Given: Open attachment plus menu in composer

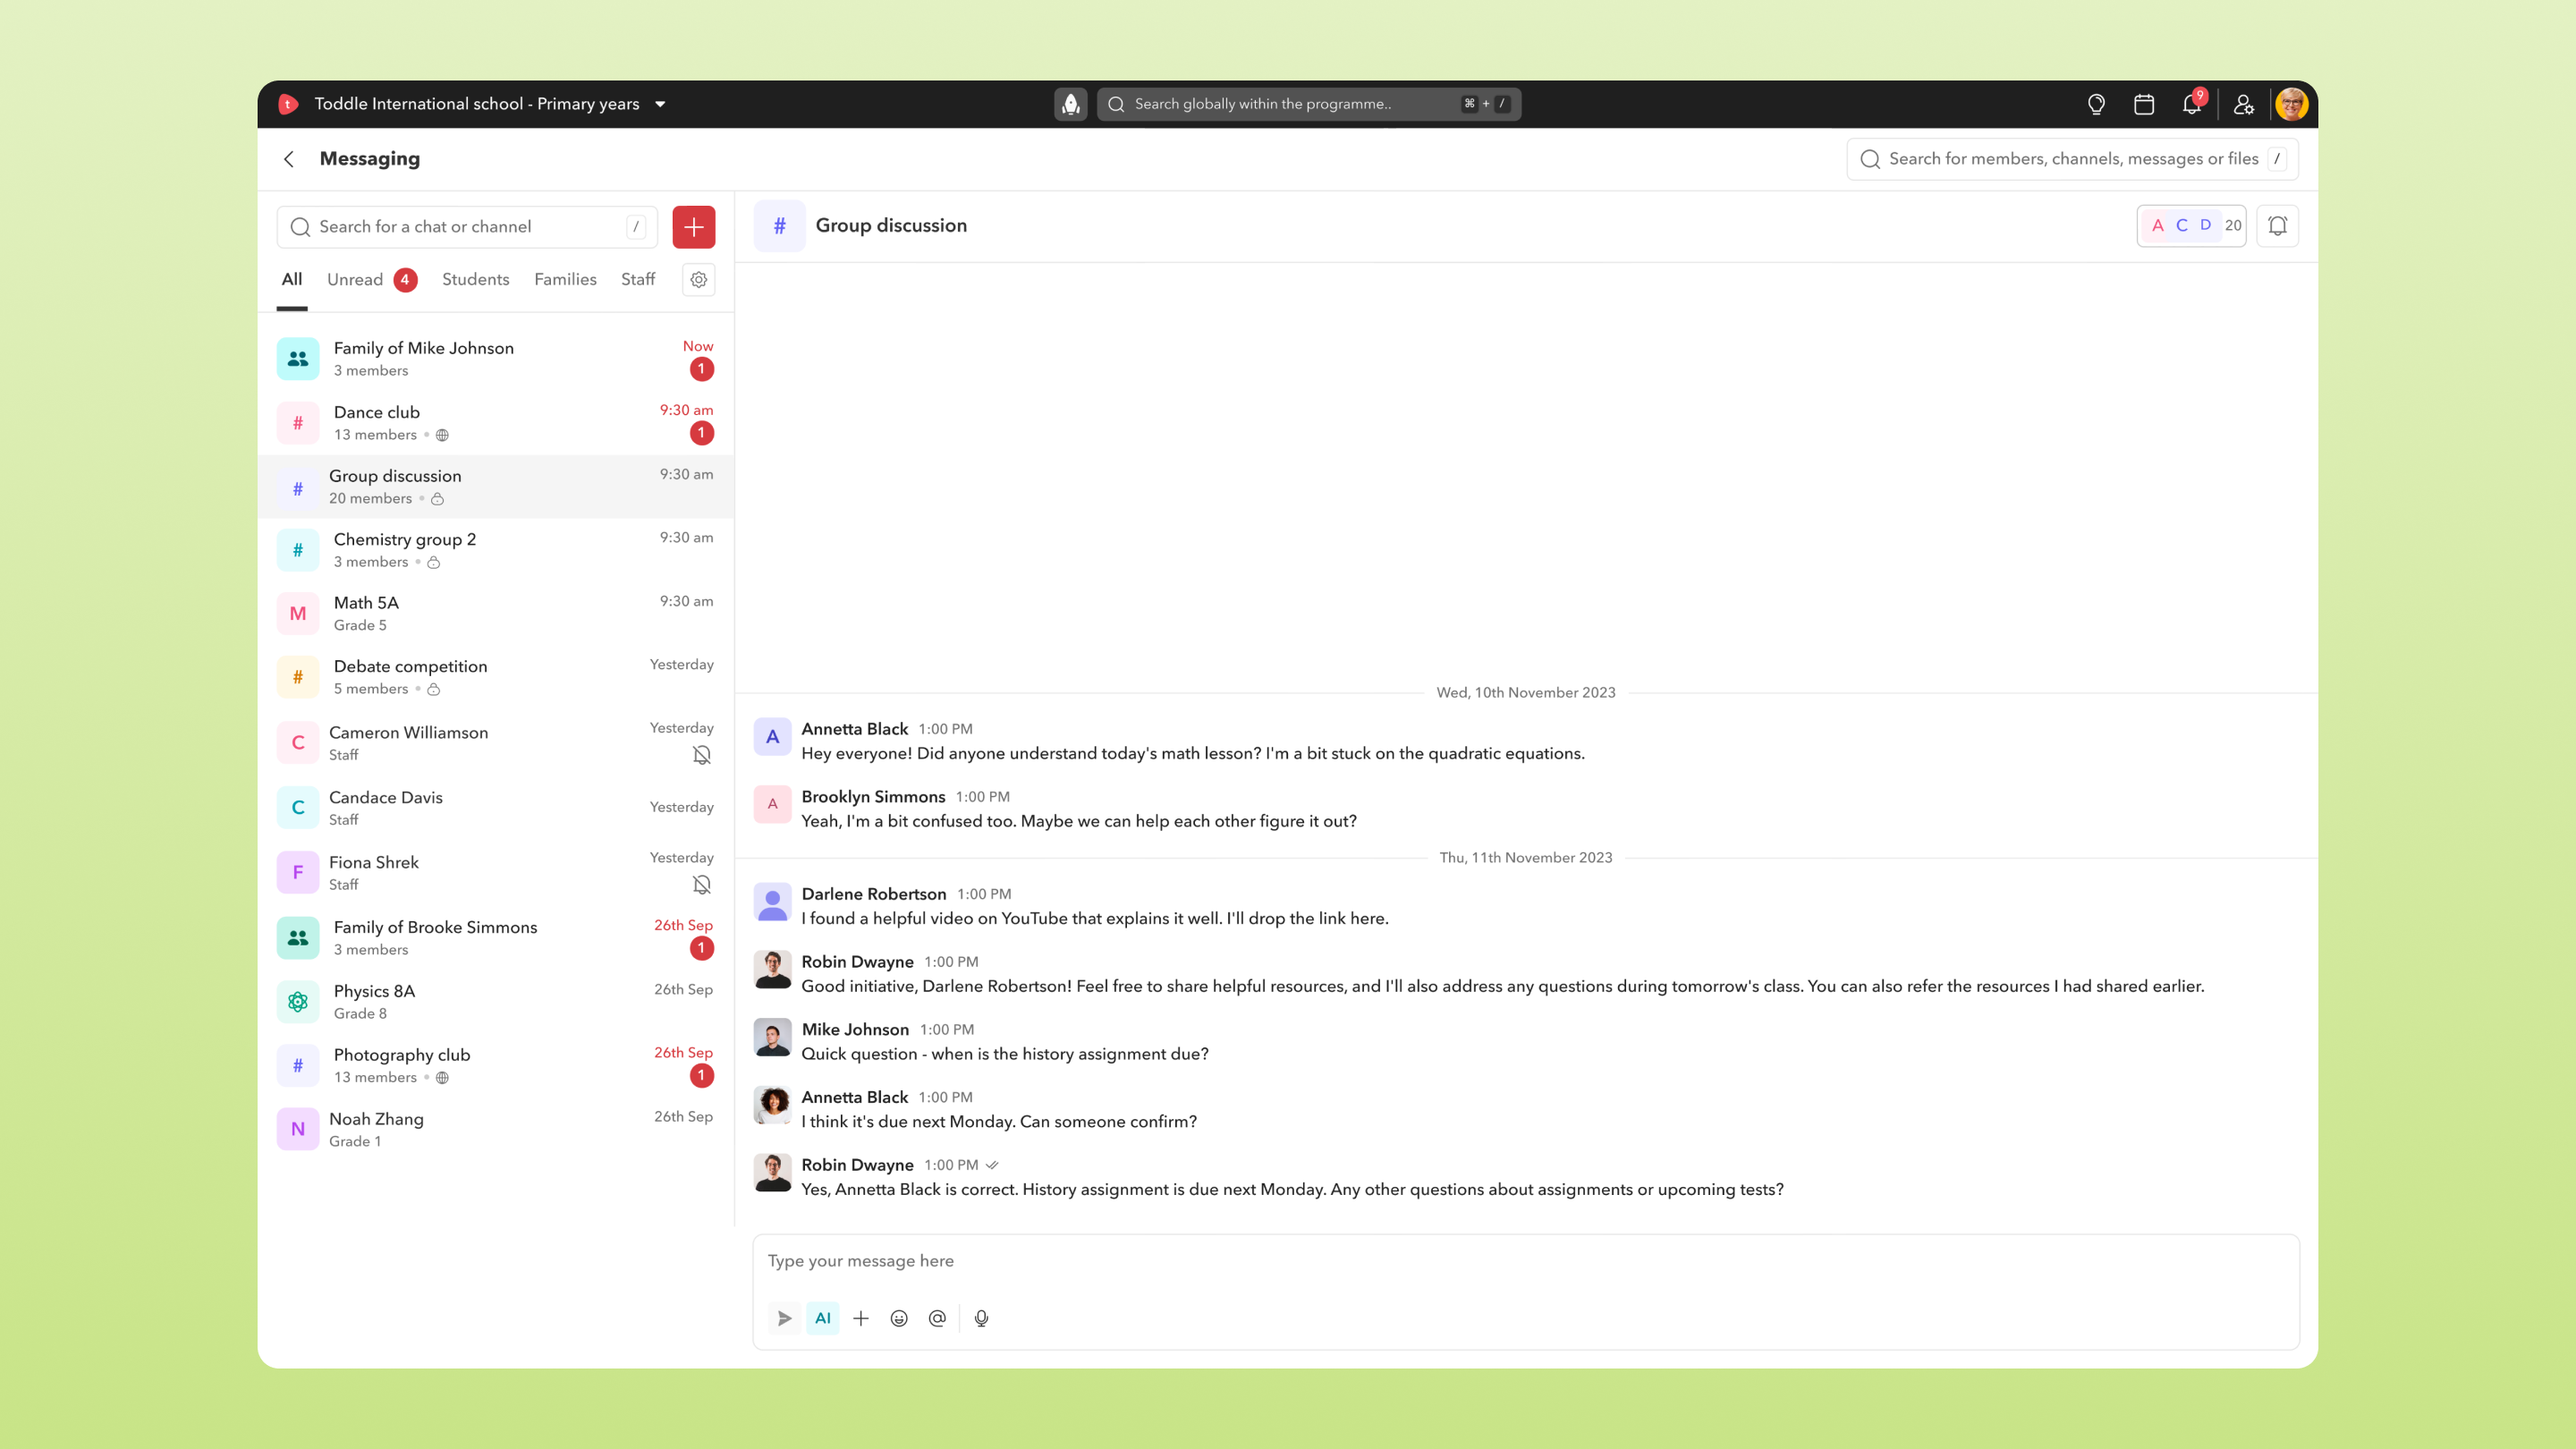Looking at the screenshot, I should coord(860,1318).
